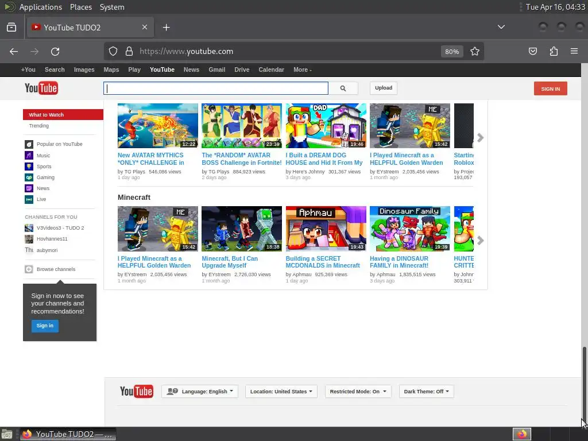Viewport: 588px width, 441px height.
Task: Open the Music category icon
Action: coord(29,155)
